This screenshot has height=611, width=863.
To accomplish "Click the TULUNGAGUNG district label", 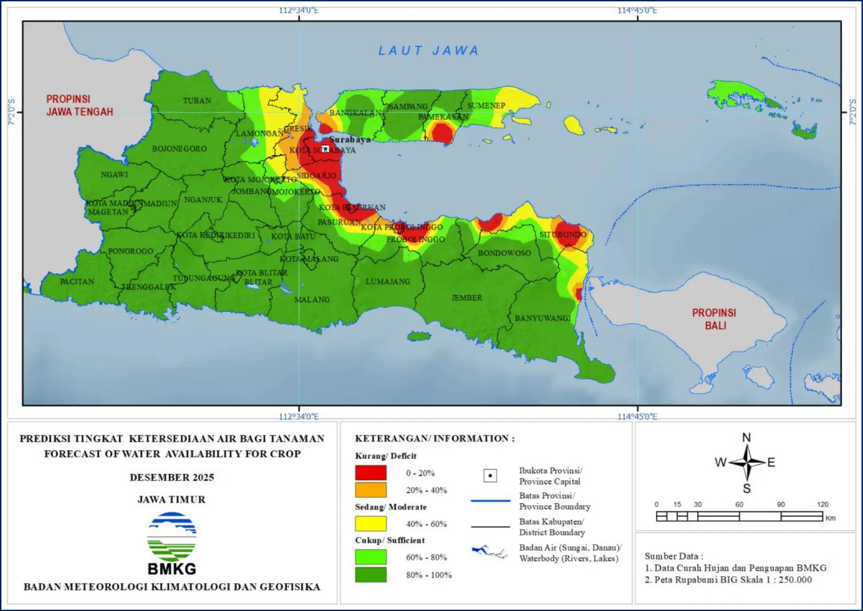I will 204,278.
